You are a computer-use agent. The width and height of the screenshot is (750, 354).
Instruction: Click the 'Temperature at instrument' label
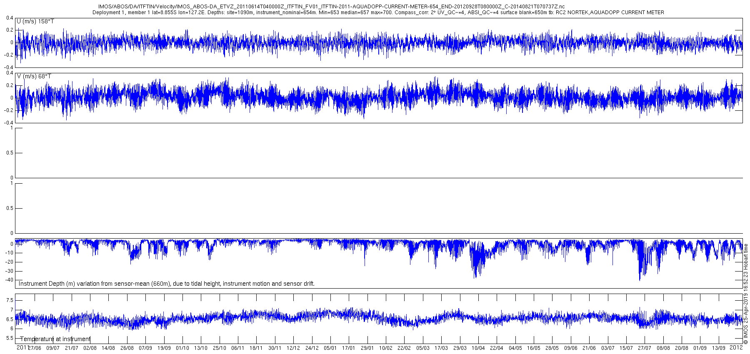click(55, 339)
